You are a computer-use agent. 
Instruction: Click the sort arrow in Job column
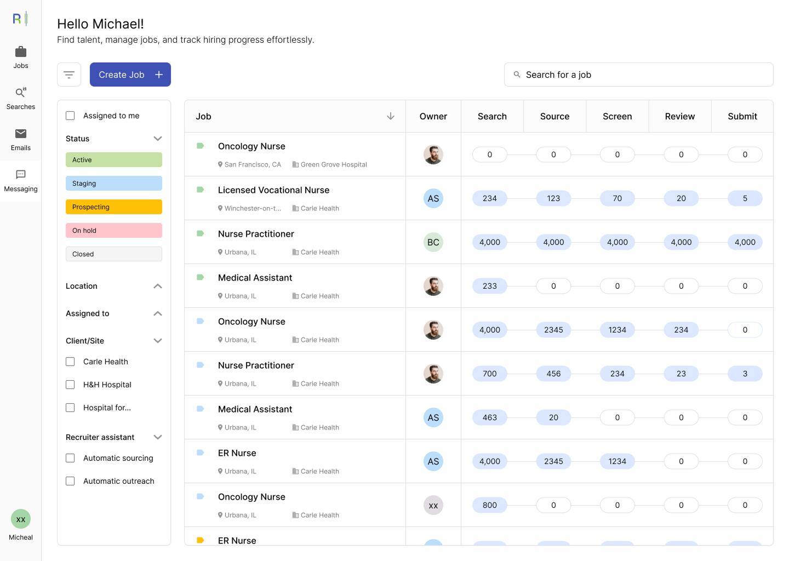pyautogui.click(x=391, y=116)
